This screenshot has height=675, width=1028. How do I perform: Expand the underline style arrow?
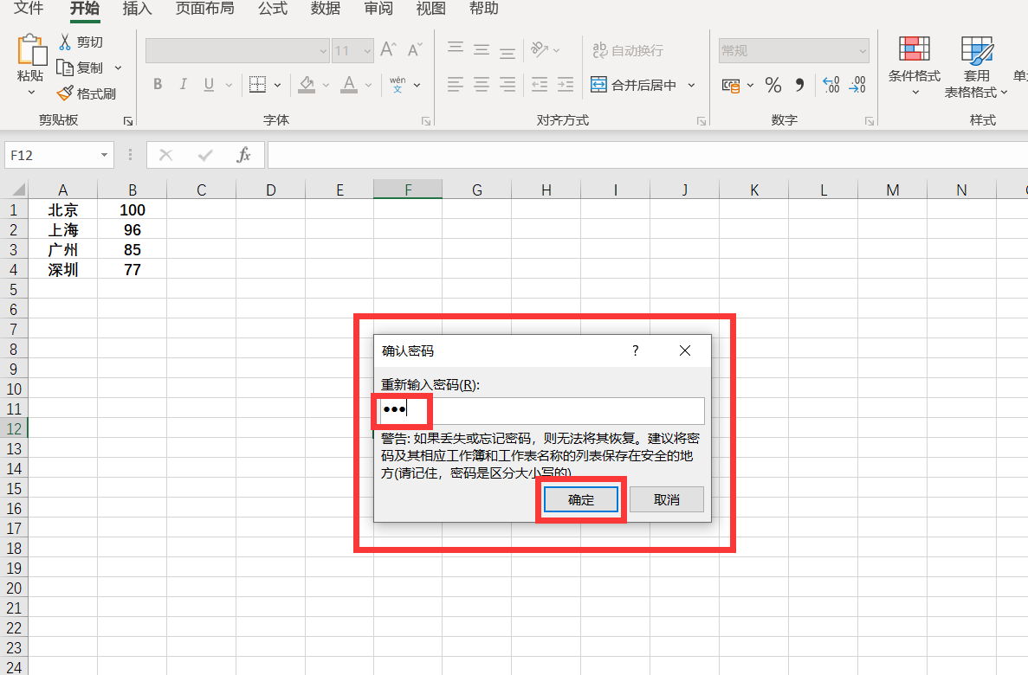coord(229,85)
